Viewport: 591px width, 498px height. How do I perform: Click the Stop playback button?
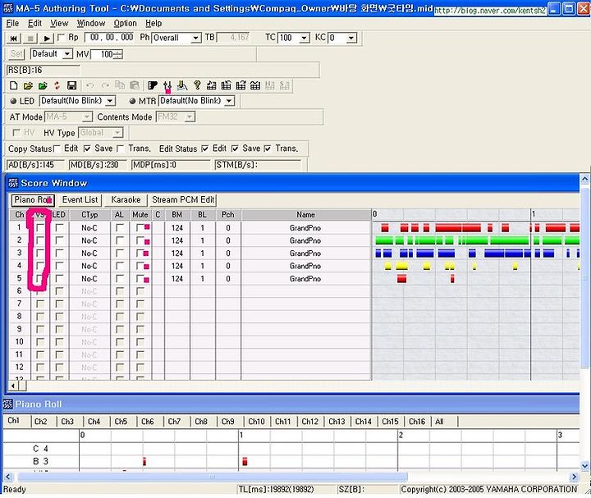(30, 38)
